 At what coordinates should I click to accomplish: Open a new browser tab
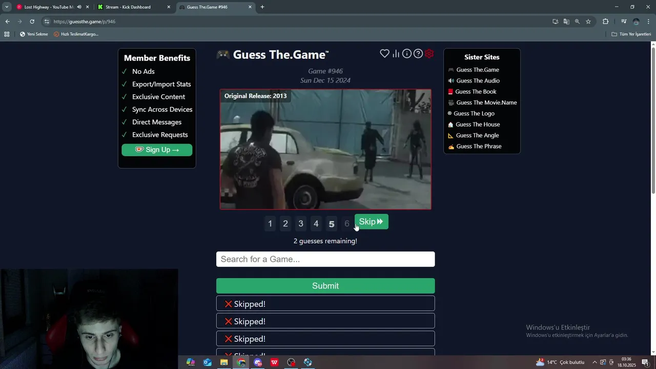(x=262, y=7)
